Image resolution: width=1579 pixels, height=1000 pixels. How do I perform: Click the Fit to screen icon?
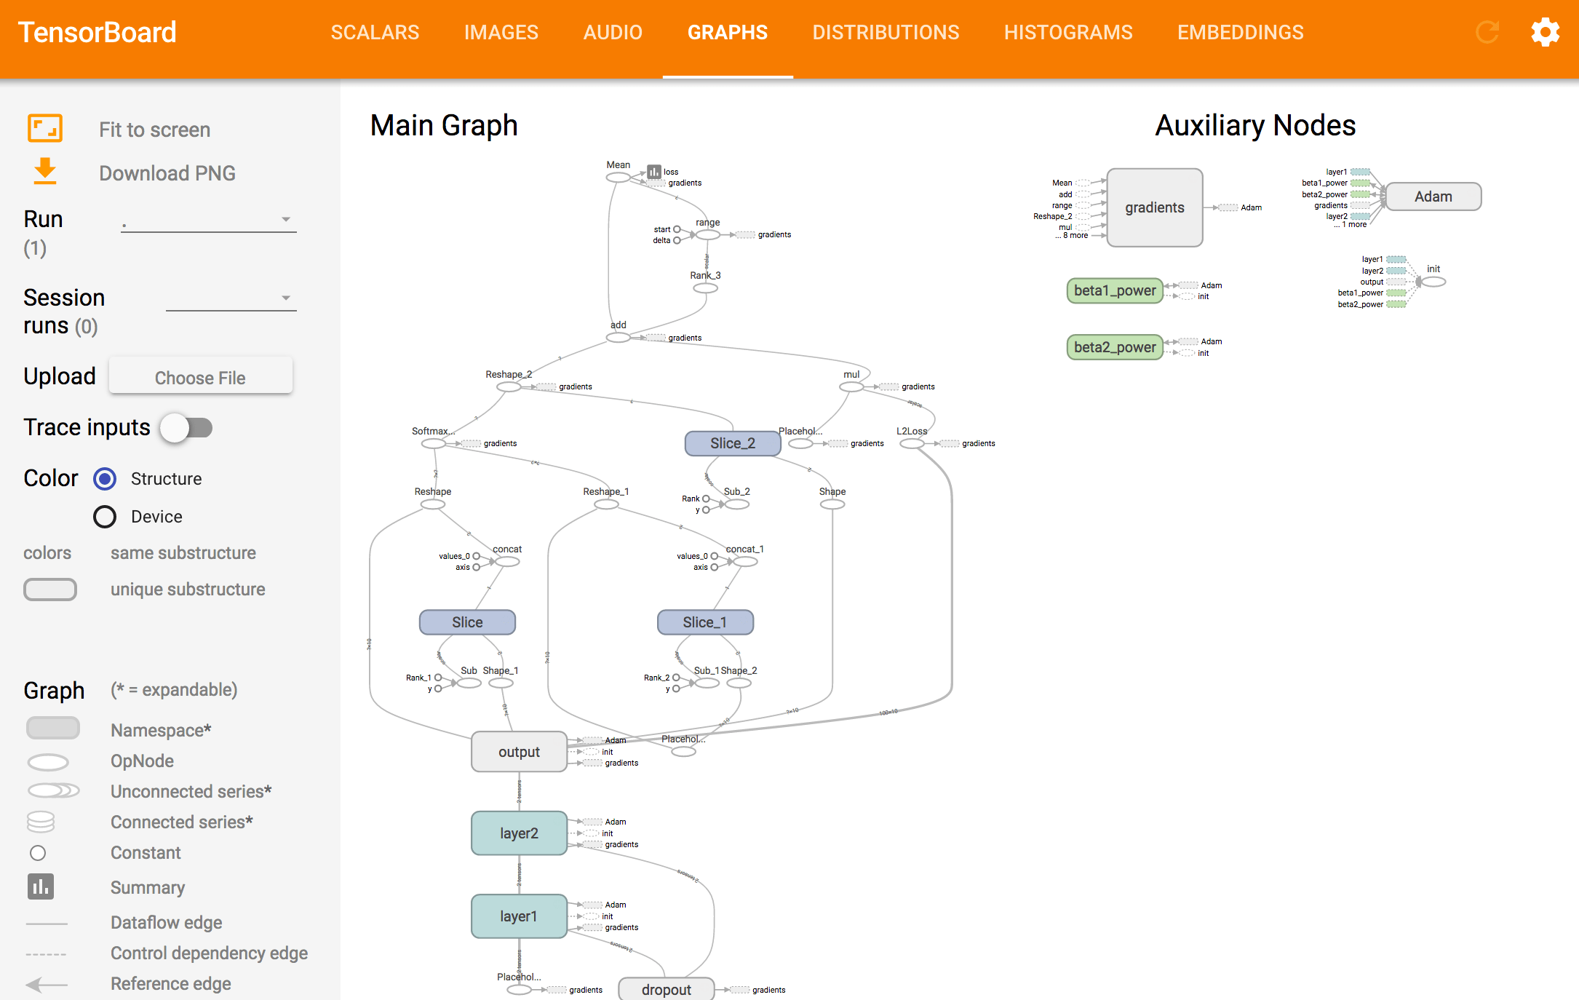point(45,129)
